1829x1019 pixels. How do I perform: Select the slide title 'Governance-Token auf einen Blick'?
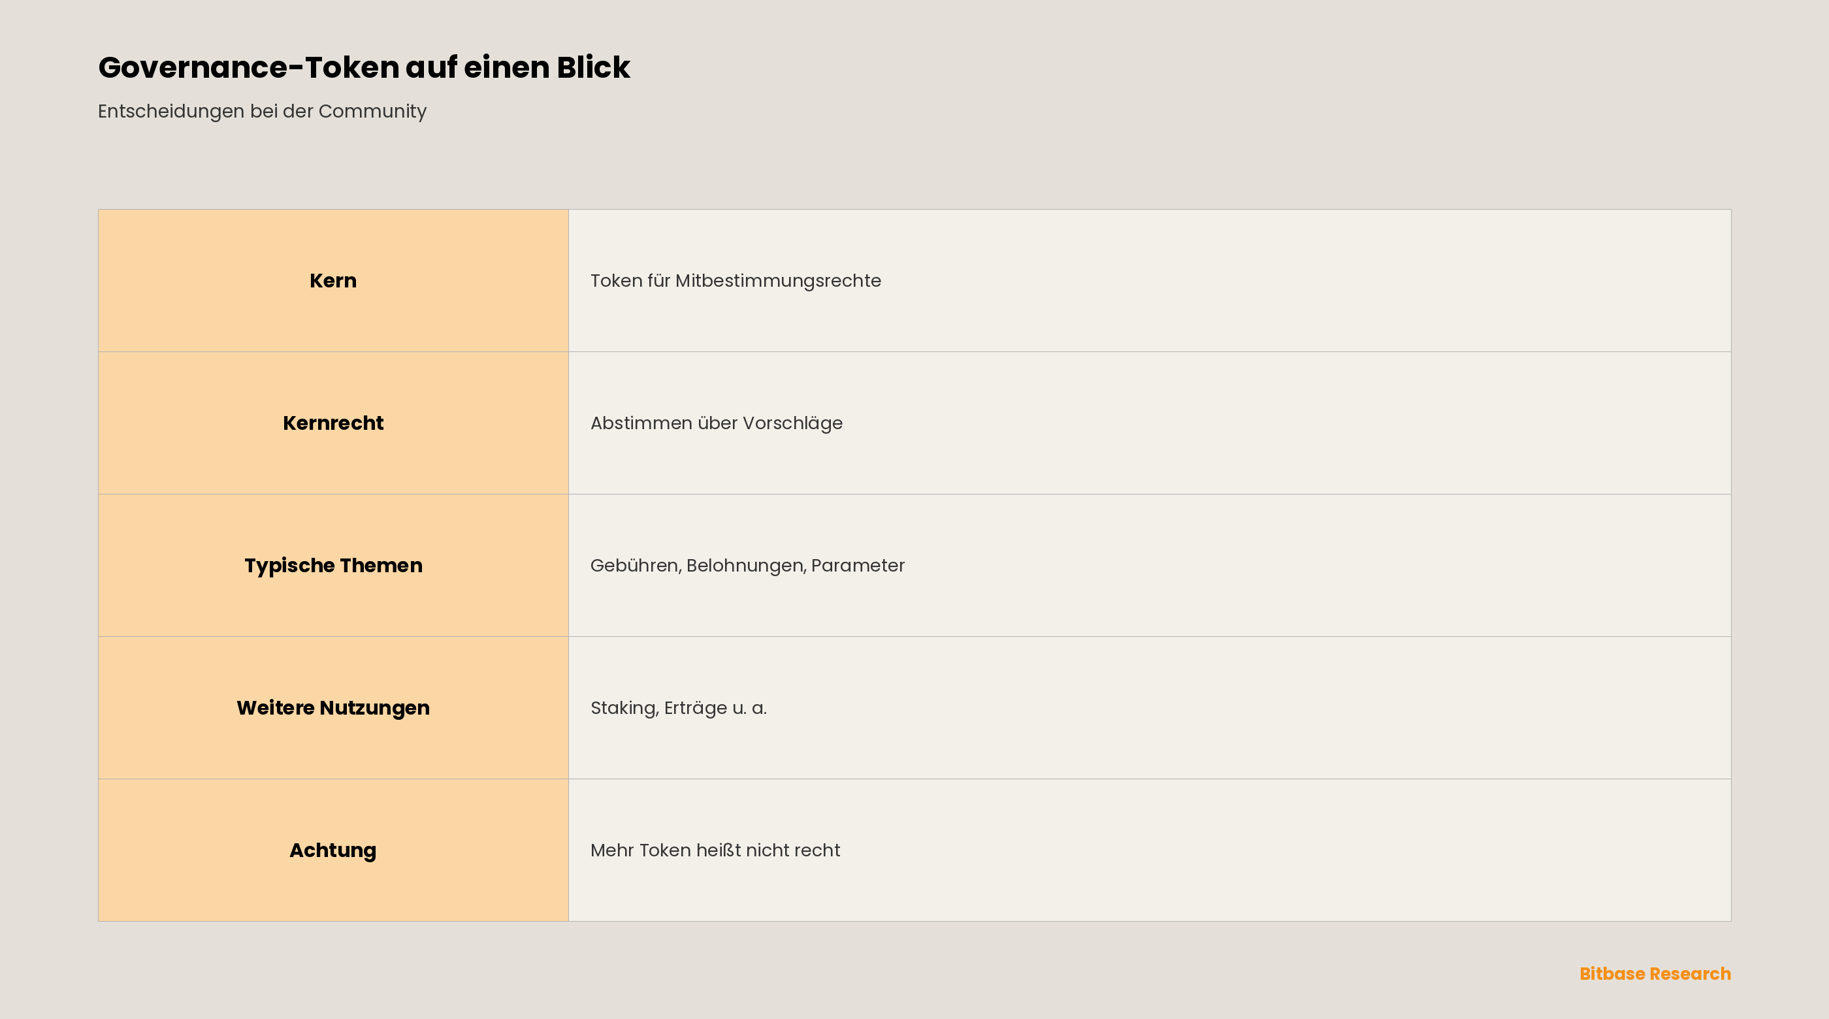click(x=364, y=67)
